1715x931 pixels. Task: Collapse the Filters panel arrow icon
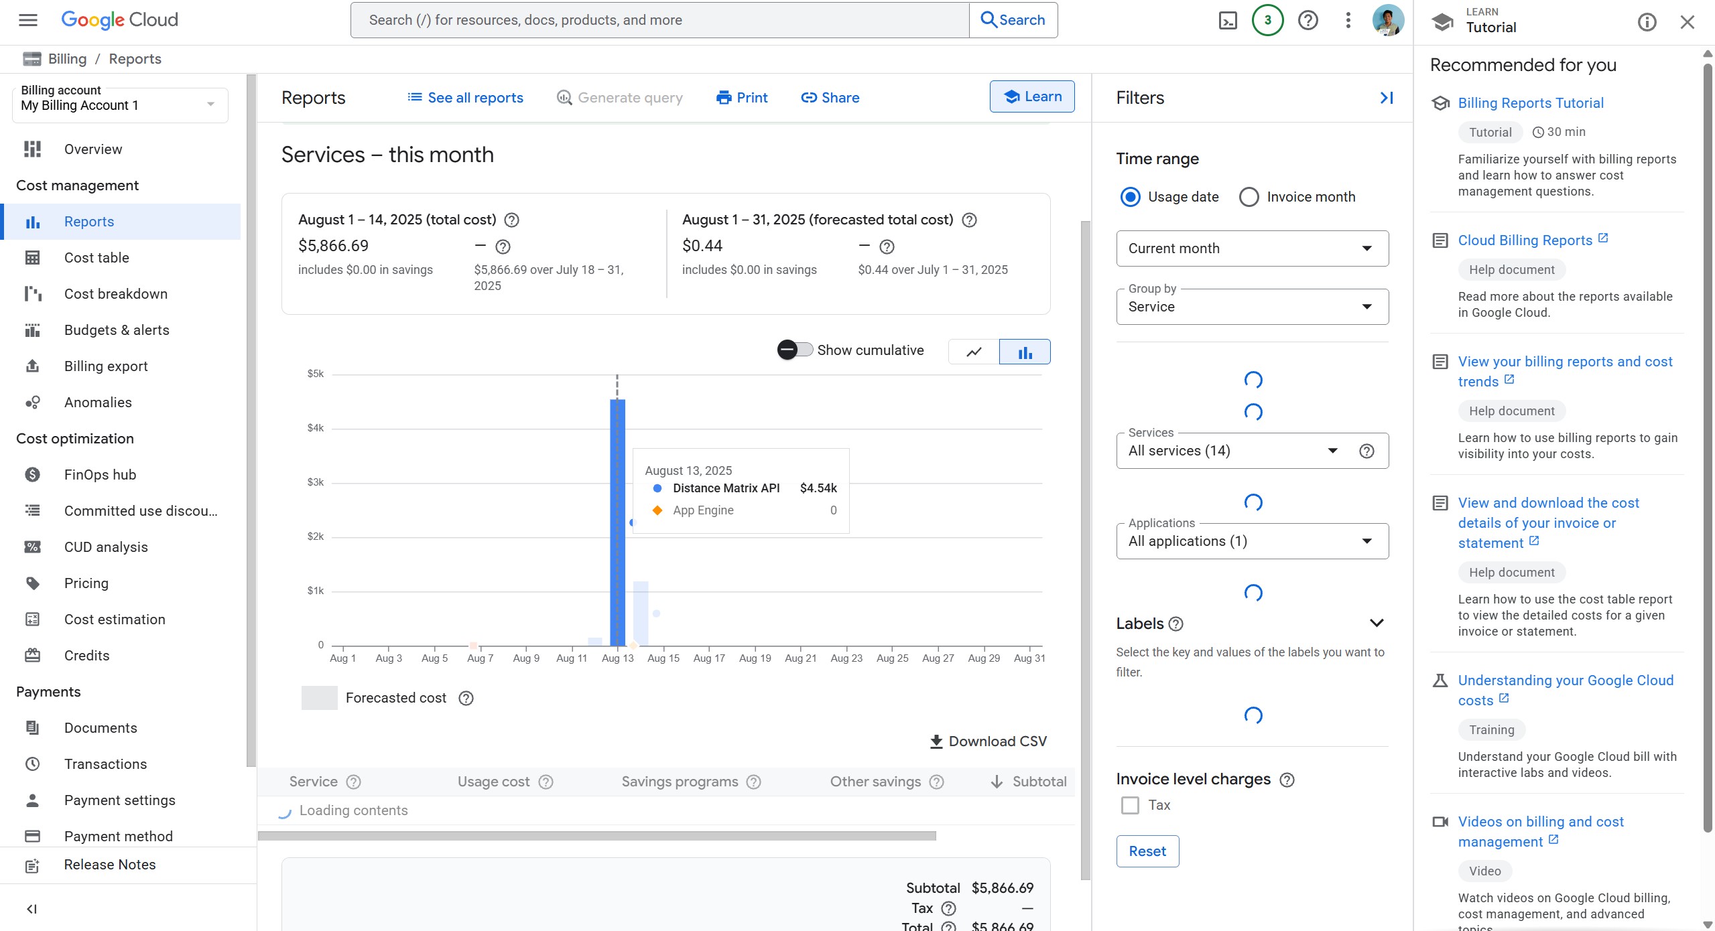(x=1387, y=98)
